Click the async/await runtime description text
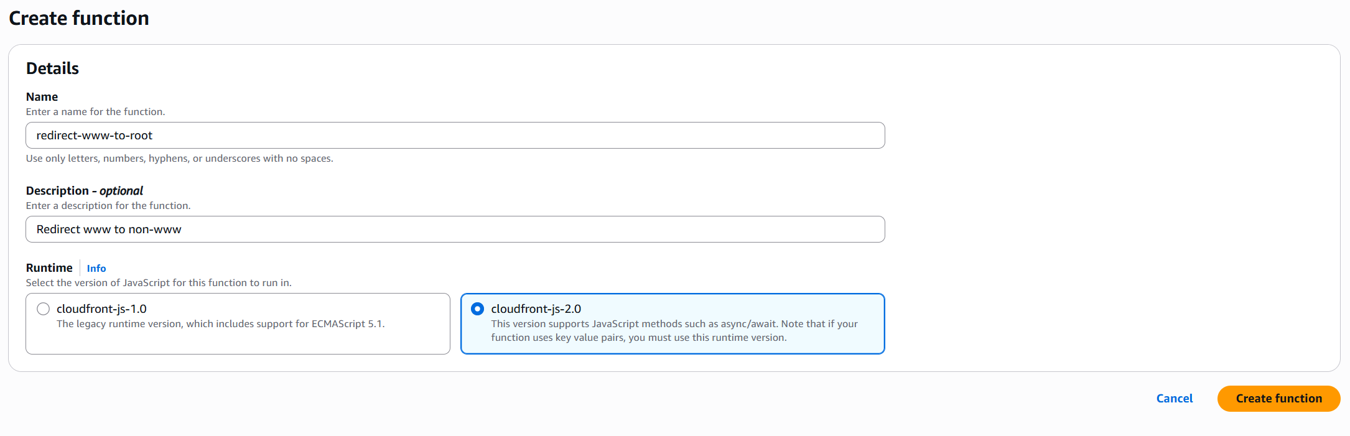1350x436 pixels. coord(674,331)
